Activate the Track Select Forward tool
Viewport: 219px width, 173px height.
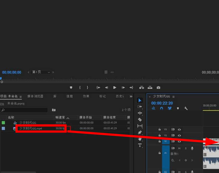(140, 107)
